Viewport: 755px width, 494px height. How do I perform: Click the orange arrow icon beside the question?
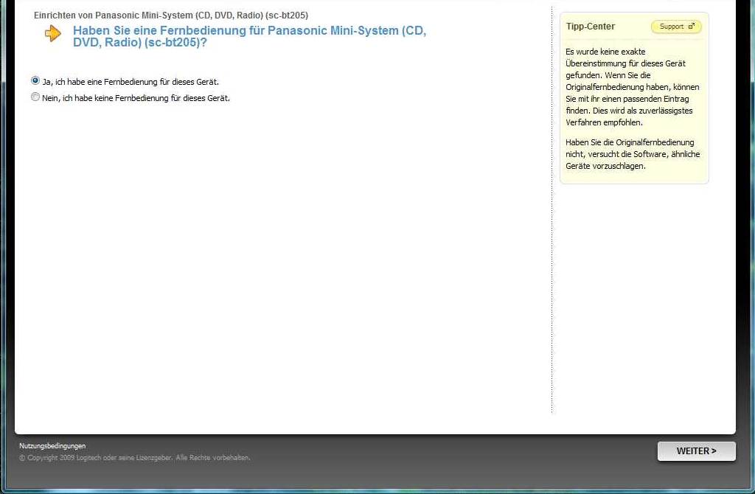click(53, 33)
